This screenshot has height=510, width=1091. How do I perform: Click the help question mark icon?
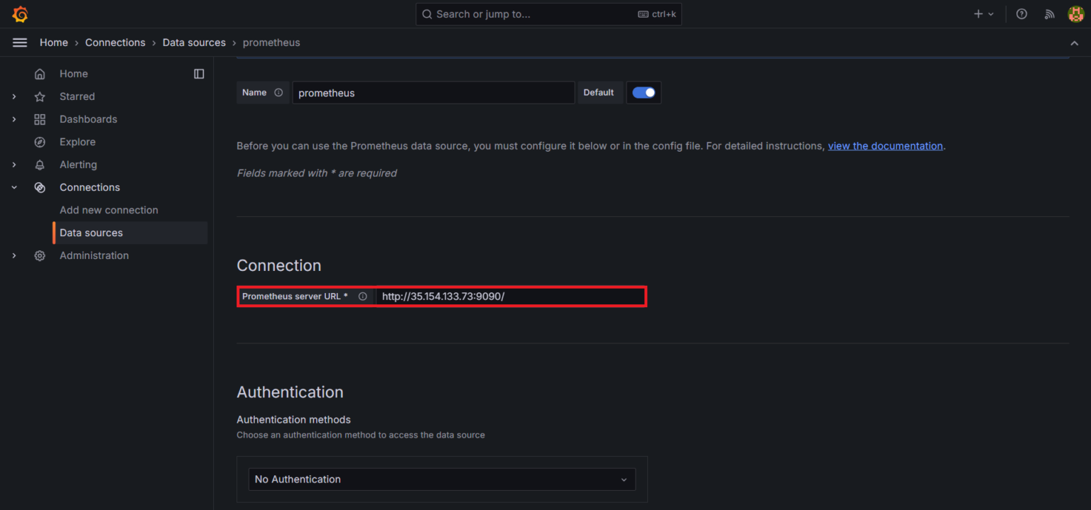(x=1021, y=13)
